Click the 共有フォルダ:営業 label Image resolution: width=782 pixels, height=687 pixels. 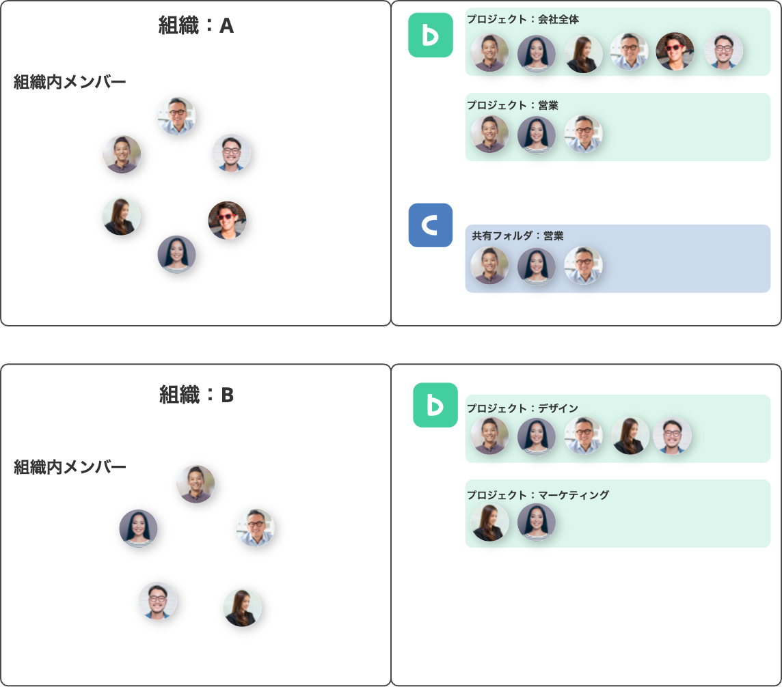click(517, 236)
